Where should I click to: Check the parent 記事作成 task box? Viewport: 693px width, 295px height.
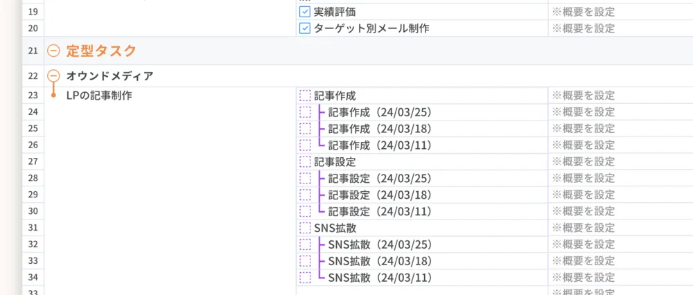click(305, 96)
